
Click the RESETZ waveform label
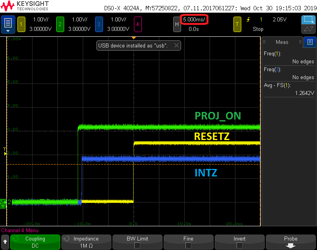212,136
